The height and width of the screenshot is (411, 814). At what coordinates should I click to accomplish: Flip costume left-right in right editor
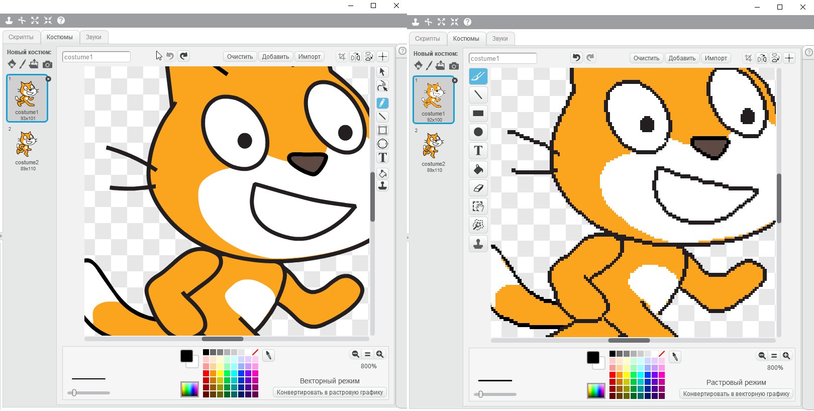[x=762, y=58]
